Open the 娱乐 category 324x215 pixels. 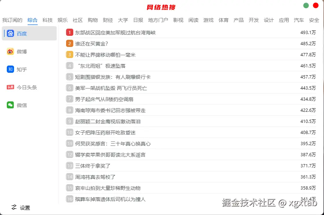pyautogui.click(x=63, y=20)
